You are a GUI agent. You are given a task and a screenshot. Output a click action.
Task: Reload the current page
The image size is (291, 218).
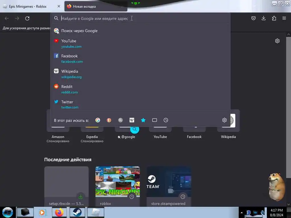click(x=27, y=18)
